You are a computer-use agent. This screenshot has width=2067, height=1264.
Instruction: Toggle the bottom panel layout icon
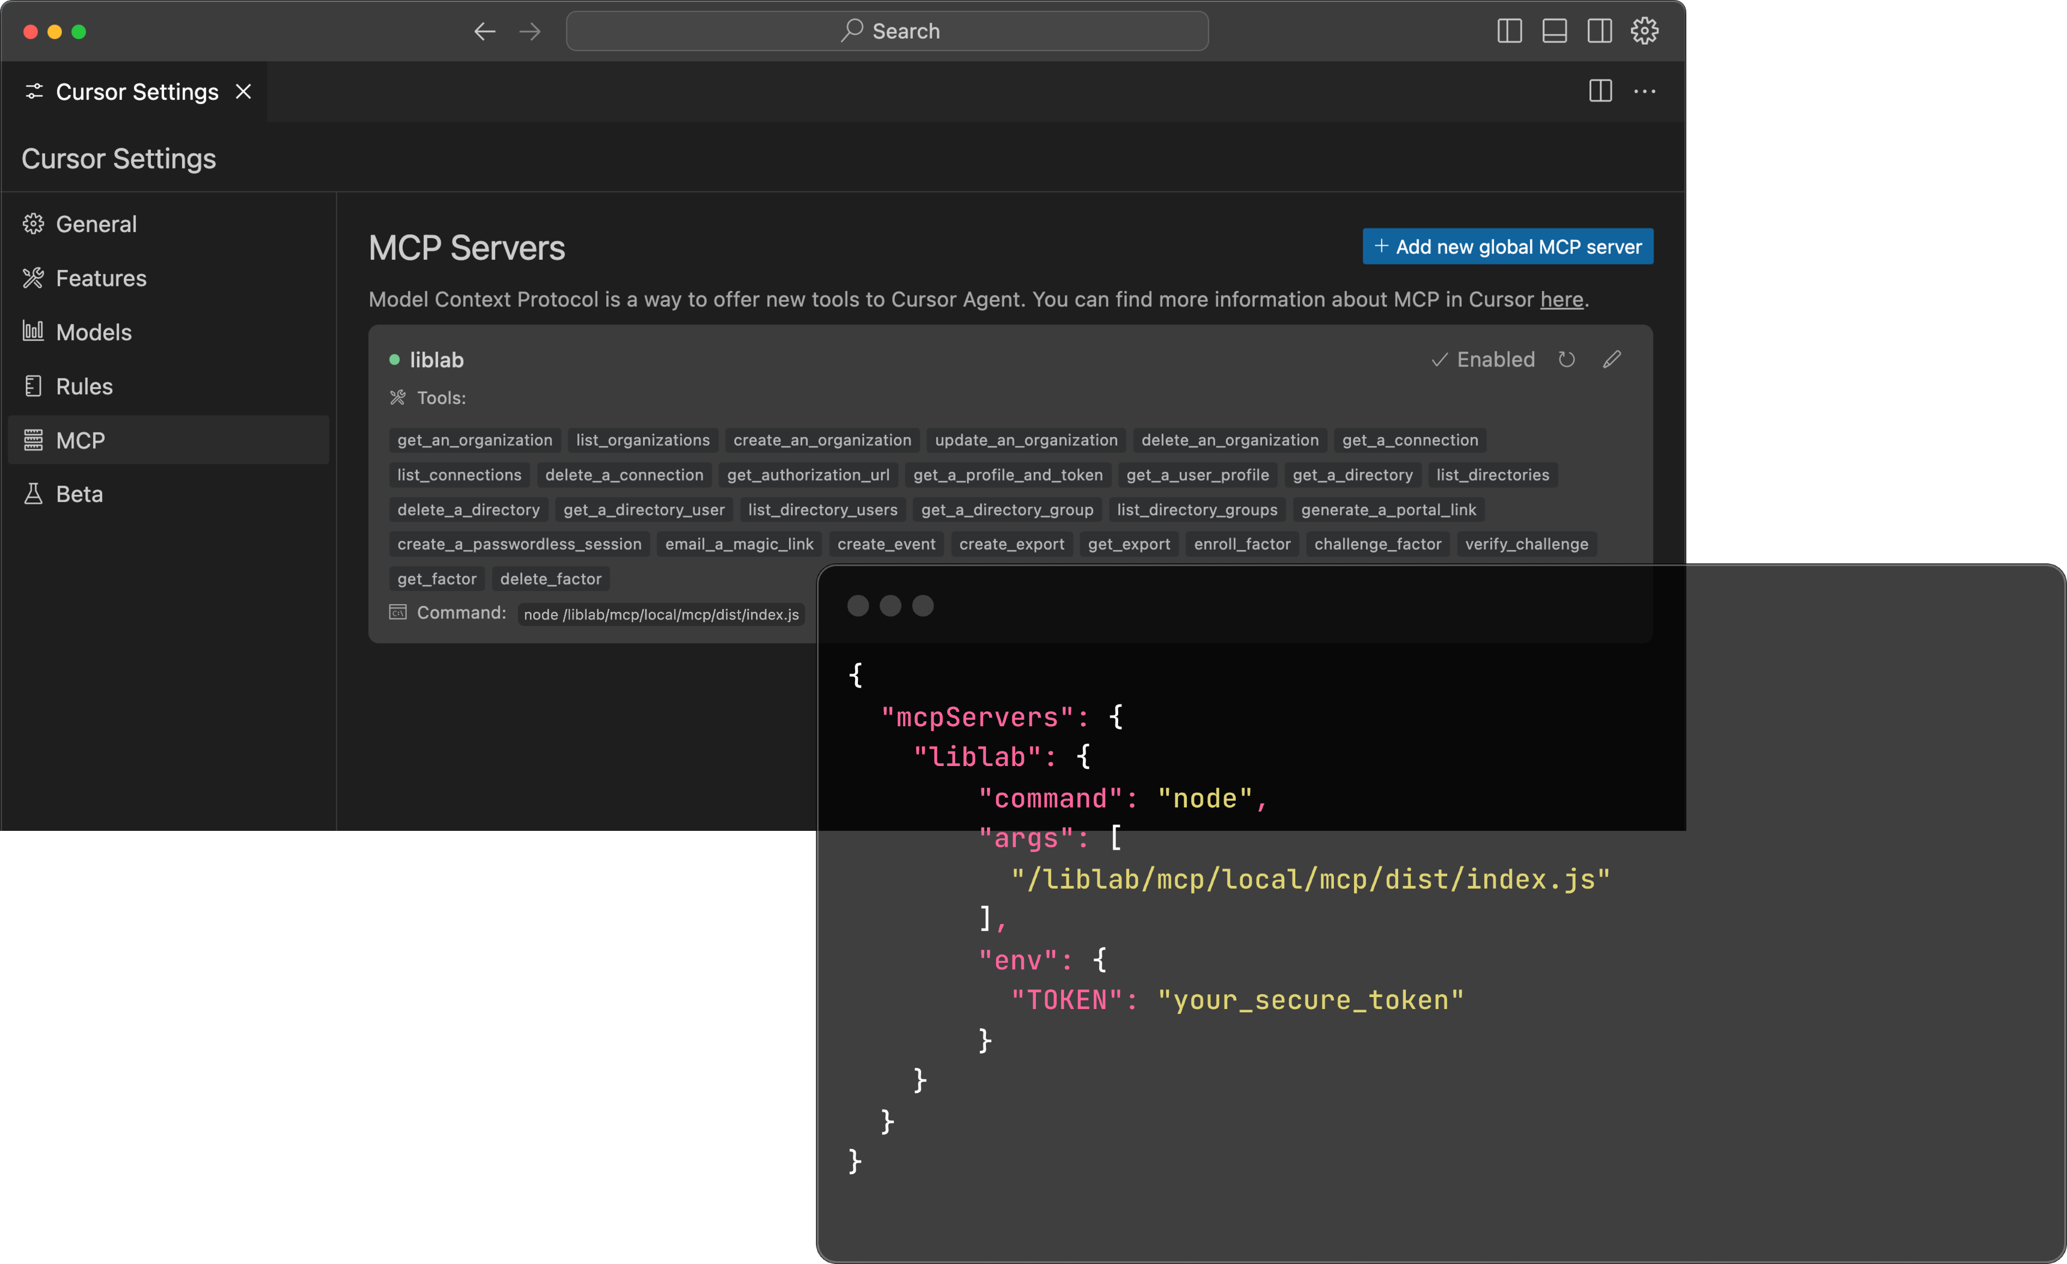tap(1554, 31)
